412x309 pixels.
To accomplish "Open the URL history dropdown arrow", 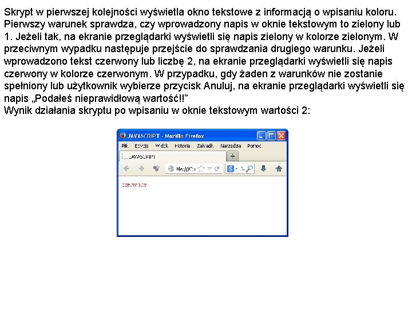I will (209, 169).
